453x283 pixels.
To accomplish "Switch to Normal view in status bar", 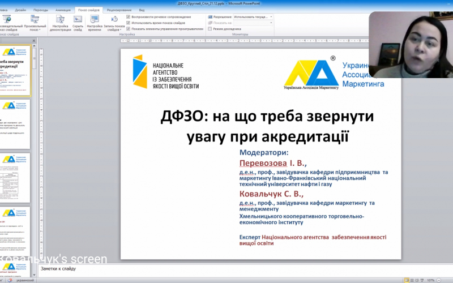I will 407,280.
